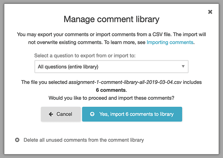Click the circled X icon beside Delete
Viewport: 223px width, 158px height.
[x=17, y=140]
